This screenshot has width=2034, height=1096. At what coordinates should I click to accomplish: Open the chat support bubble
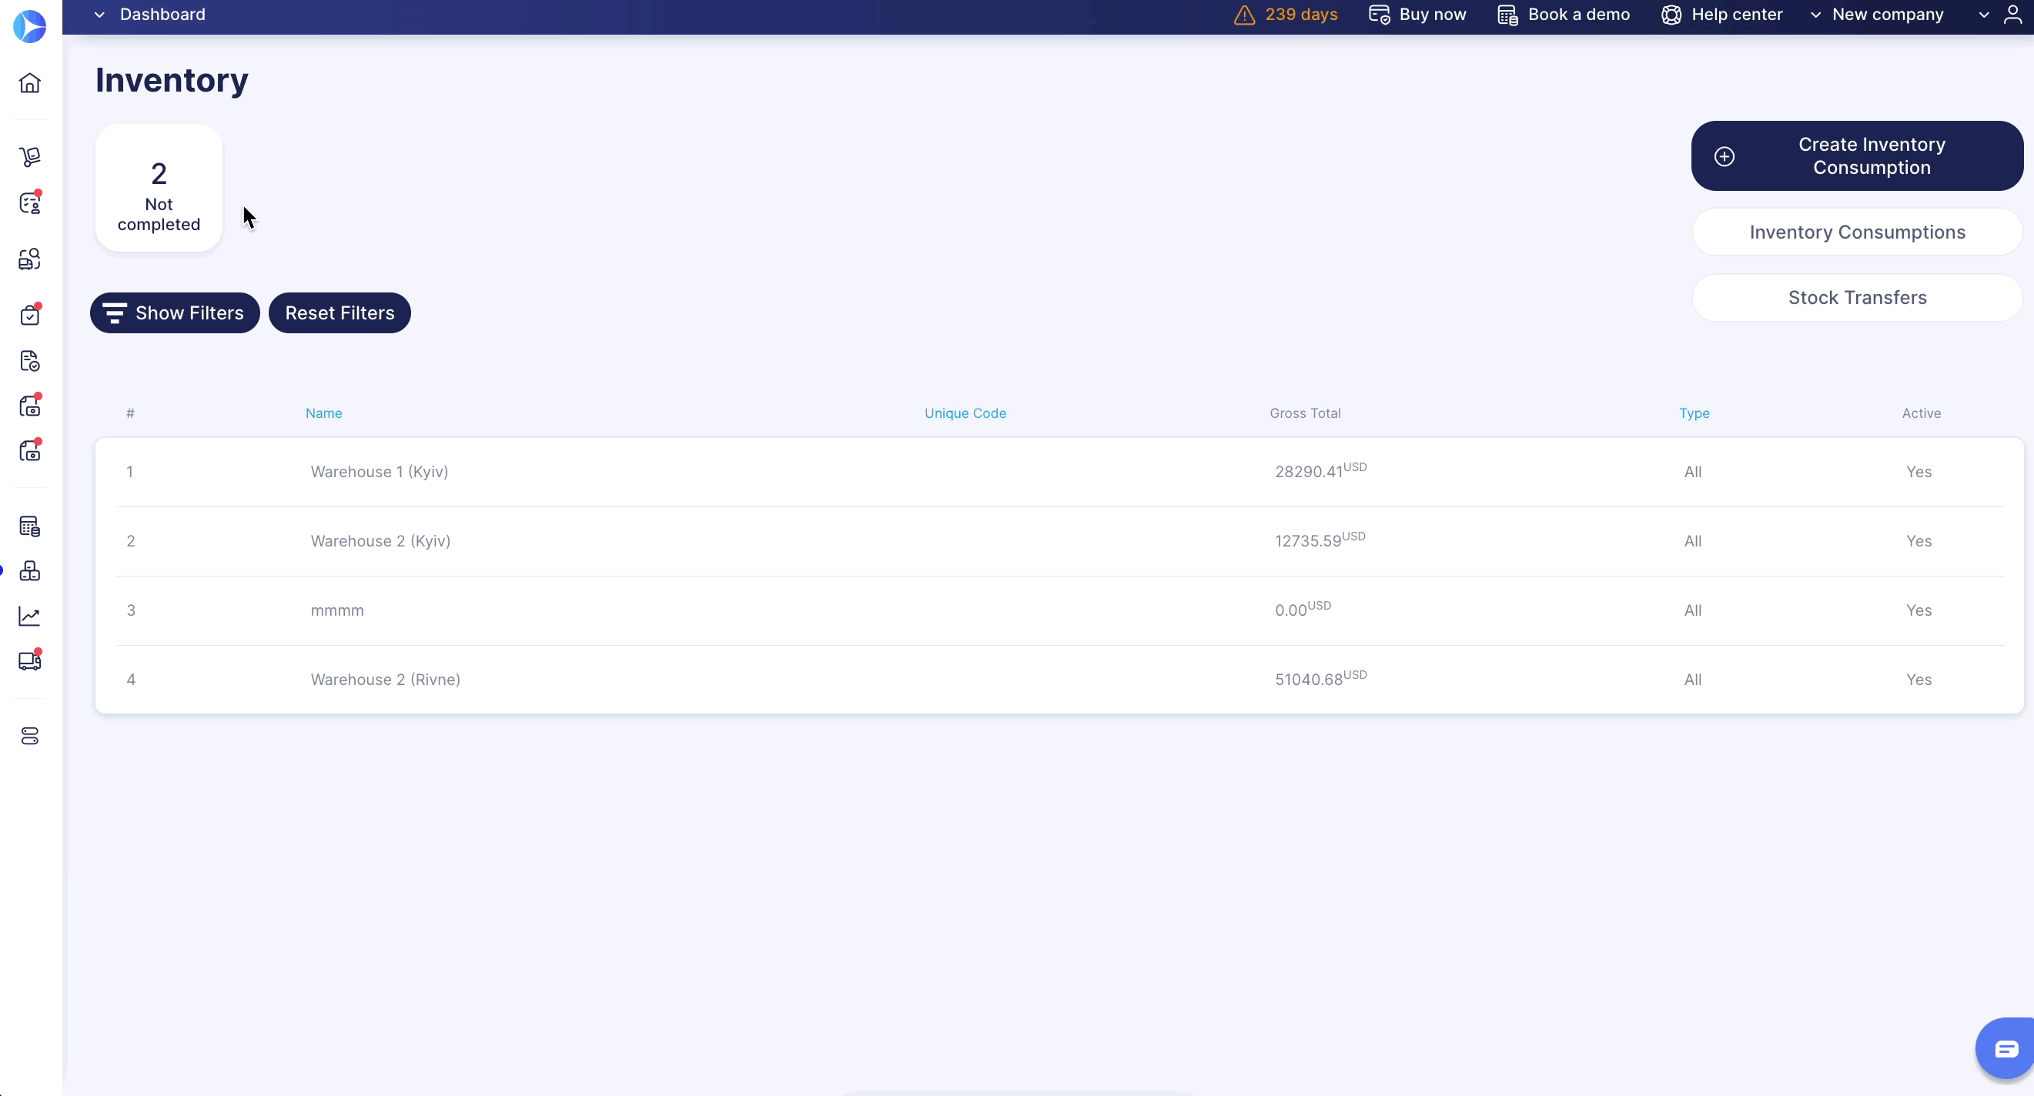(x=2006, y=1048)
